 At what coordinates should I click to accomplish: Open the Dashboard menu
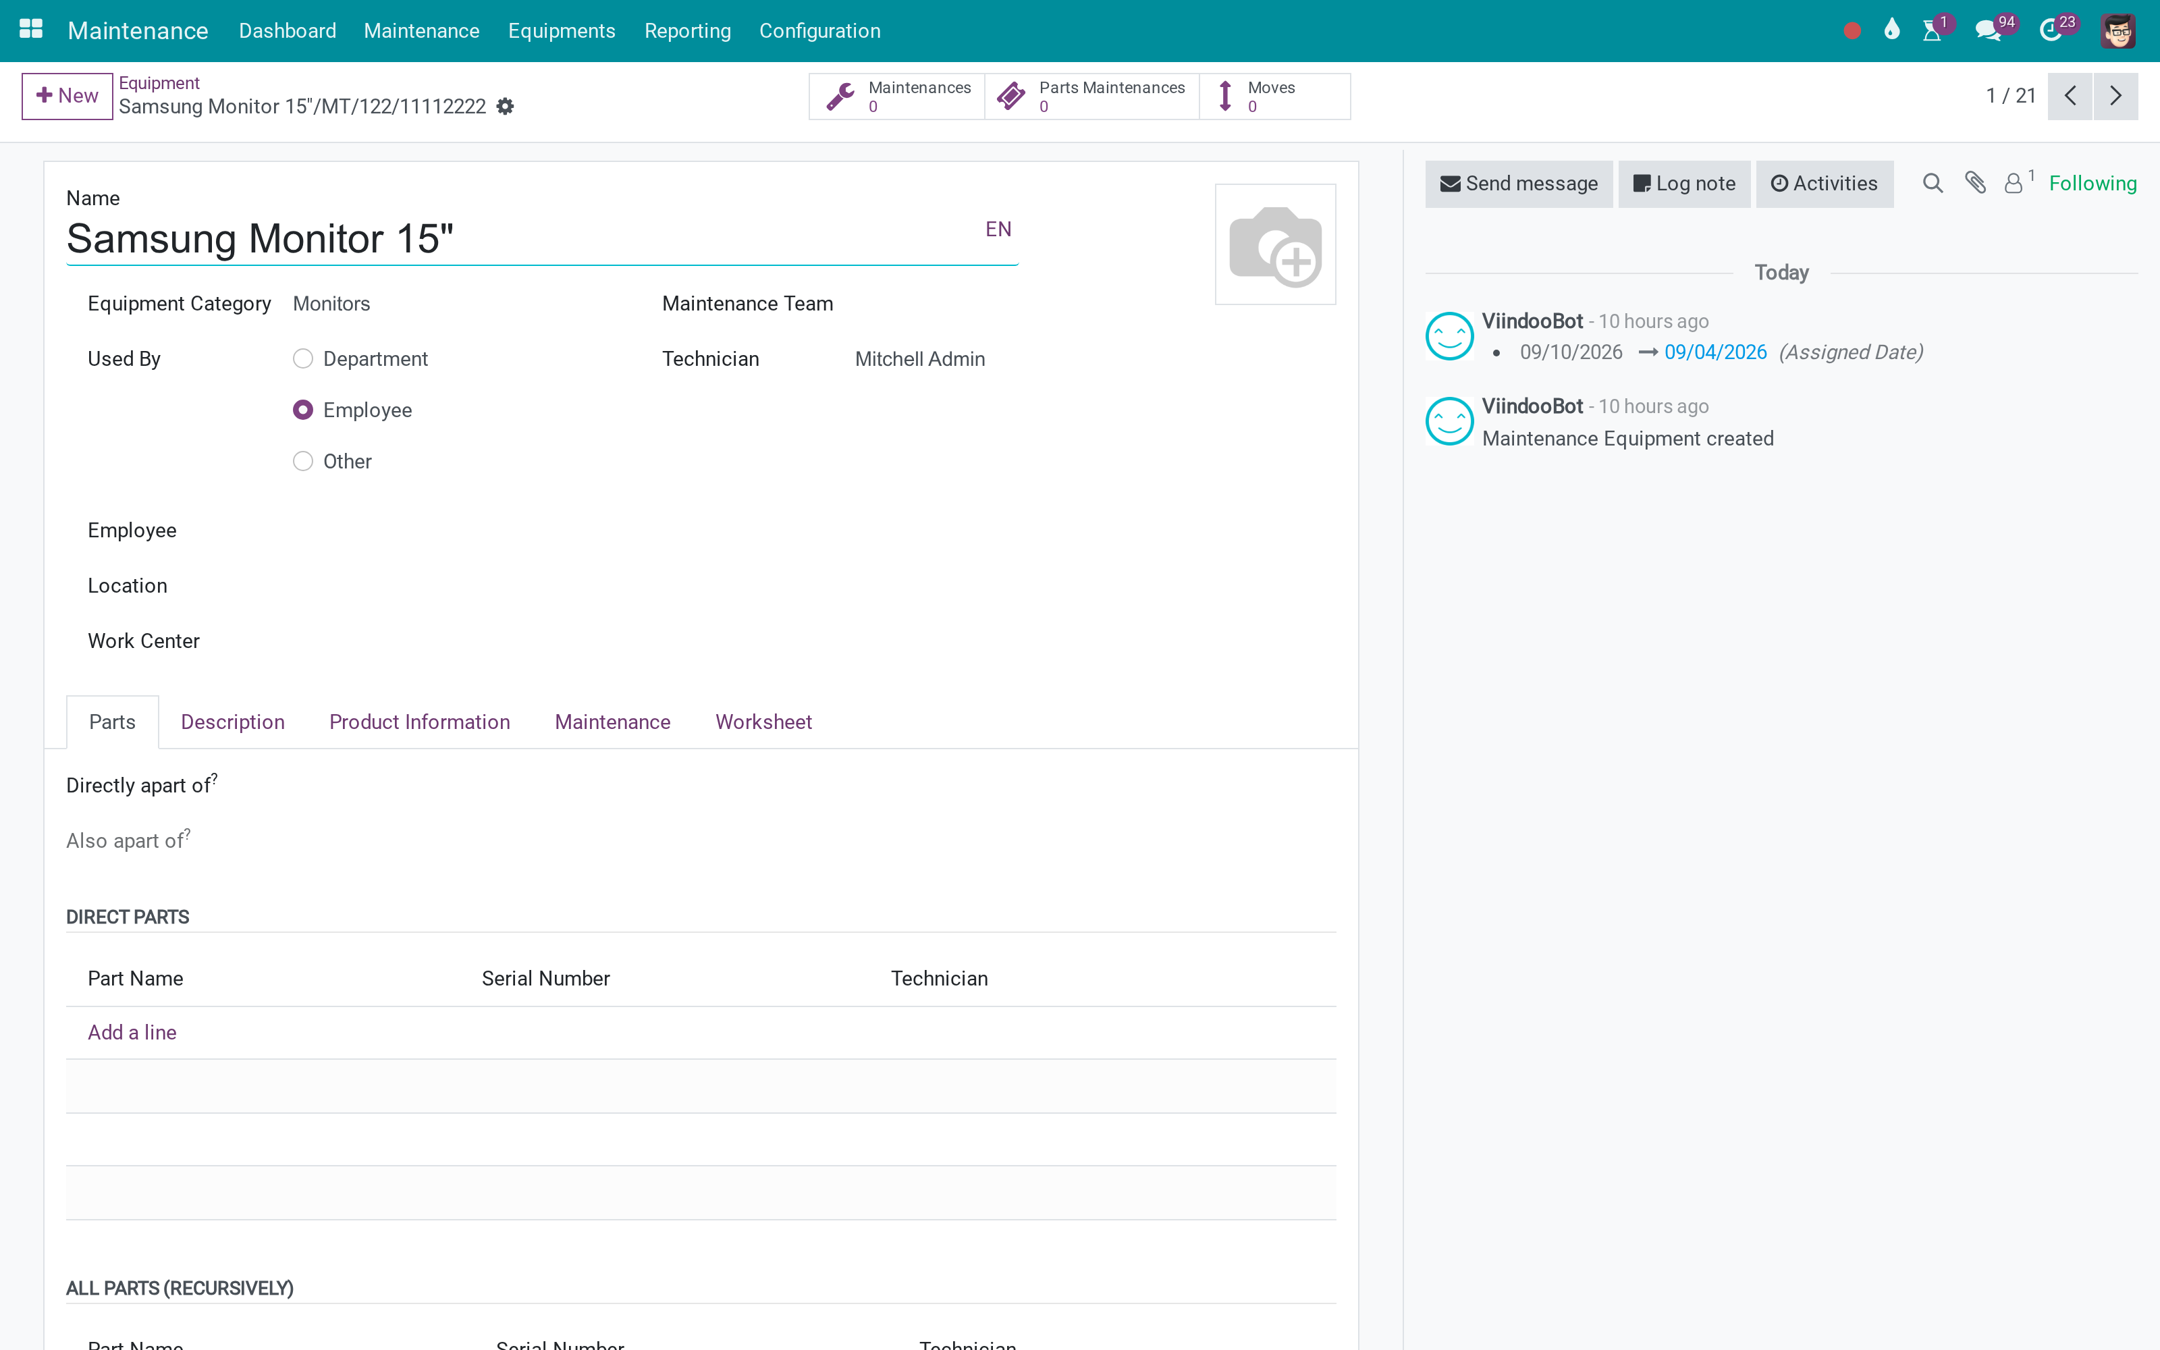point(288,31)
